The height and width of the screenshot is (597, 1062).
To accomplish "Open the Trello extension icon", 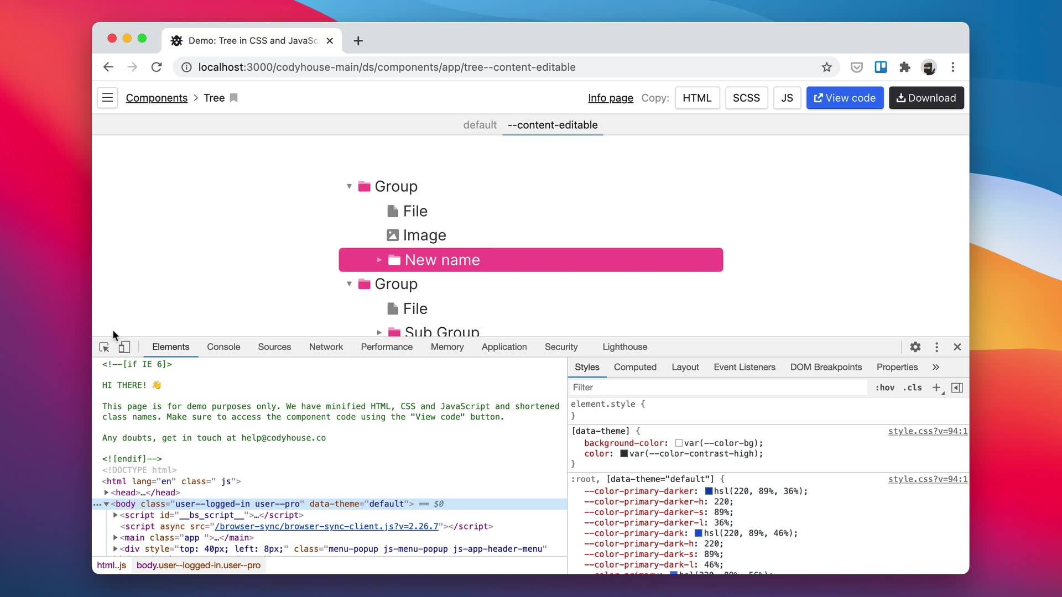I will [x=881, y=67].
